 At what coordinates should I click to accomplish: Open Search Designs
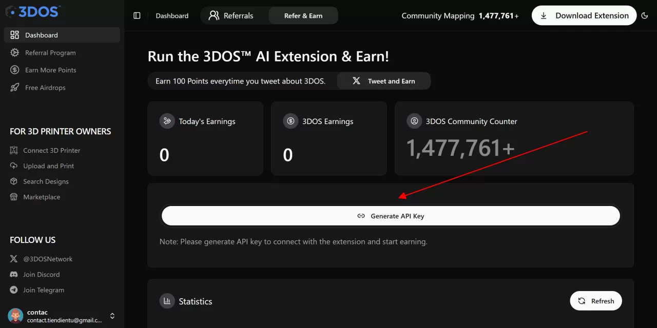46,181
